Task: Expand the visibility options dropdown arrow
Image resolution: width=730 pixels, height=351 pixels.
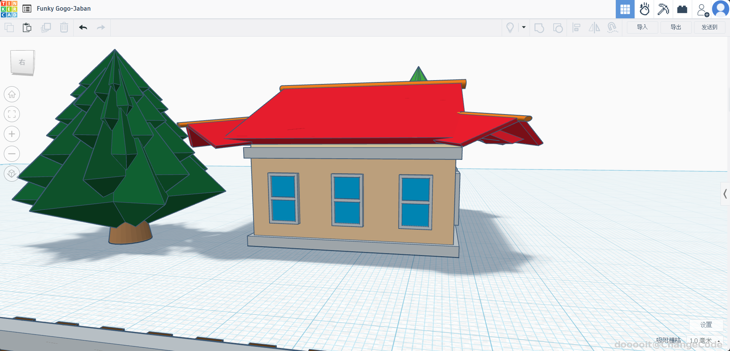Action: click(x=524, y=27)
